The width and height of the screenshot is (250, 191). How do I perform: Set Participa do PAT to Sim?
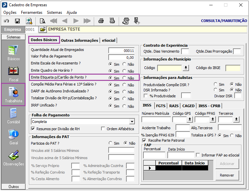click(x=111, y=143)
